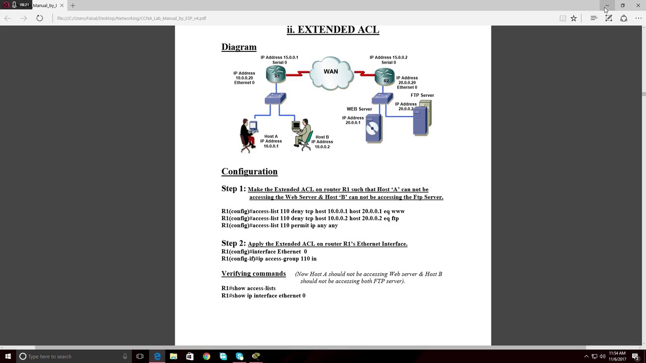The height and width of the screenshot is (363, 646).
Task: Click the Diagram heading text
Action: tap(239, 47)
